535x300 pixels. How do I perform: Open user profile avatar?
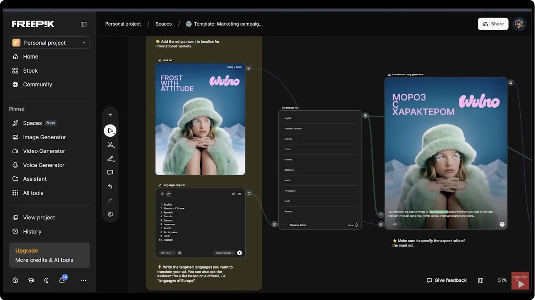[x=519, y=24]
